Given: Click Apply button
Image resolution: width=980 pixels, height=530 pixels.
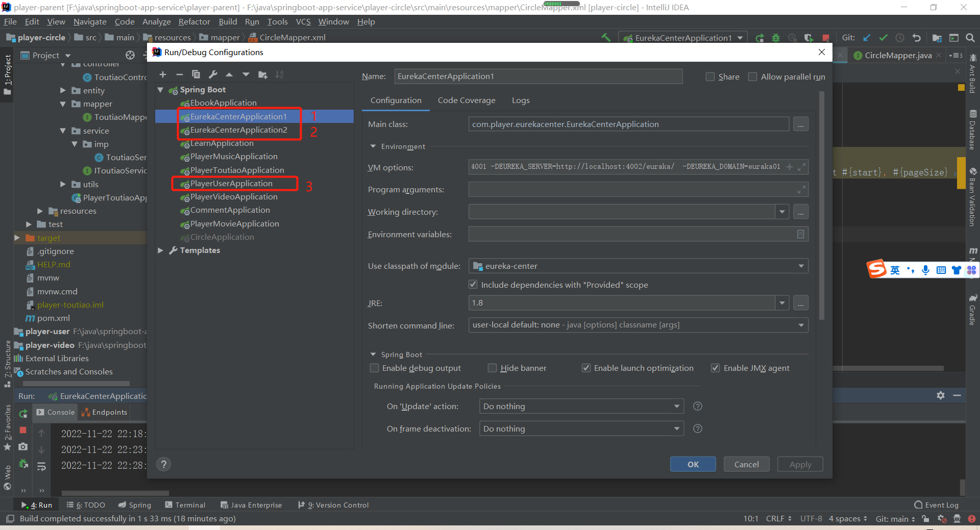Looking at the screenshot, I should coord(800,464).
